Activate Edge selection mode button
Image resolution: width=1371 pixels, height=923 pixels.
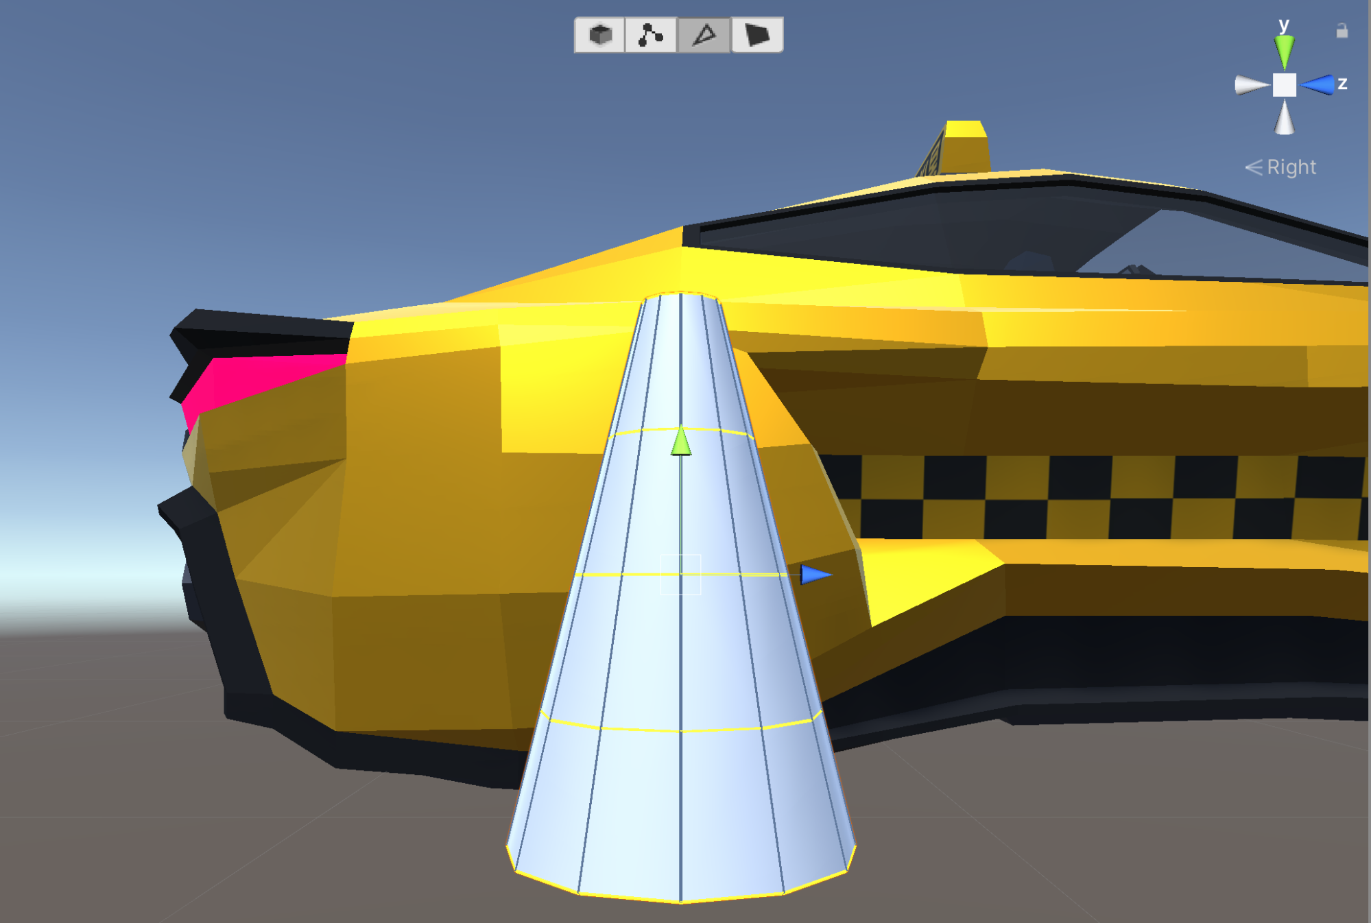pyautogui.click(x=704, y=35)
